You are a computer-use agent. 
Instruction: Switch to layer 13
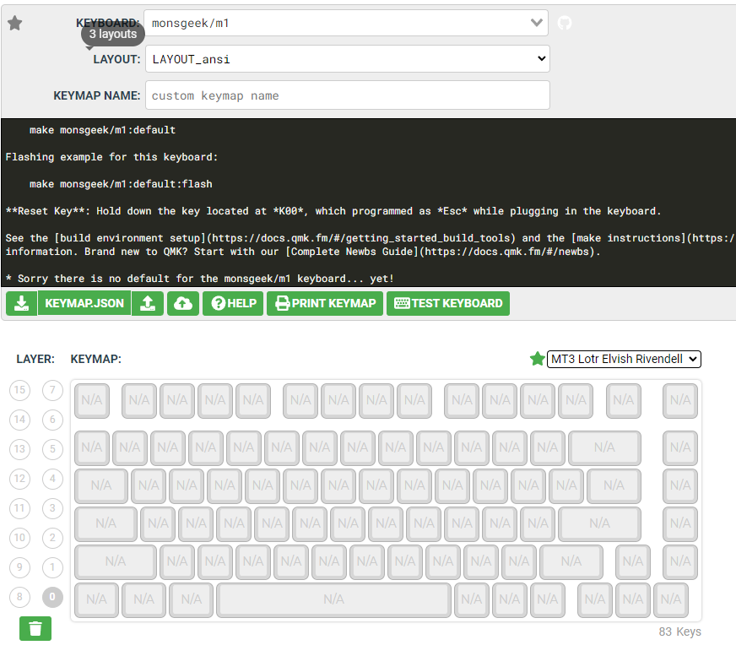click(19, 449)
